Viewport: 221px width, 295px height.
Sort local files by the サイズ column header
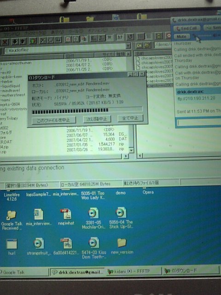pyautogui.click(x=105, y=55)
